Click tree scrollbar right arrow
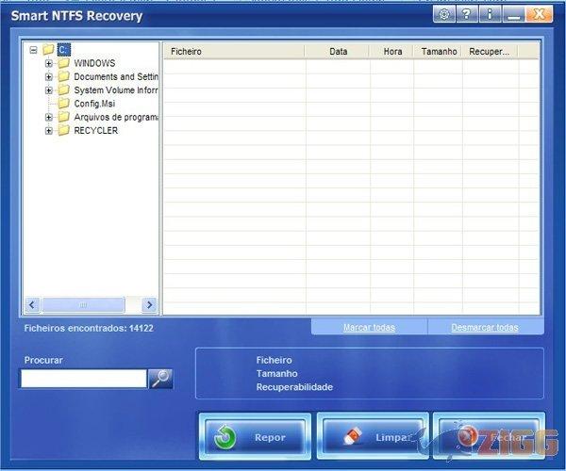566x471 pixels. pos(149,305)
